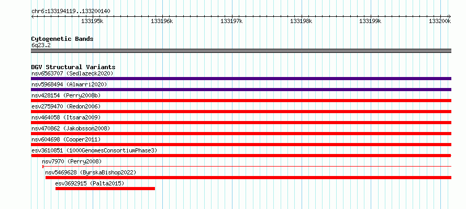
Task: Click the ruler's left arrowhead
Action: pos(32,16)
